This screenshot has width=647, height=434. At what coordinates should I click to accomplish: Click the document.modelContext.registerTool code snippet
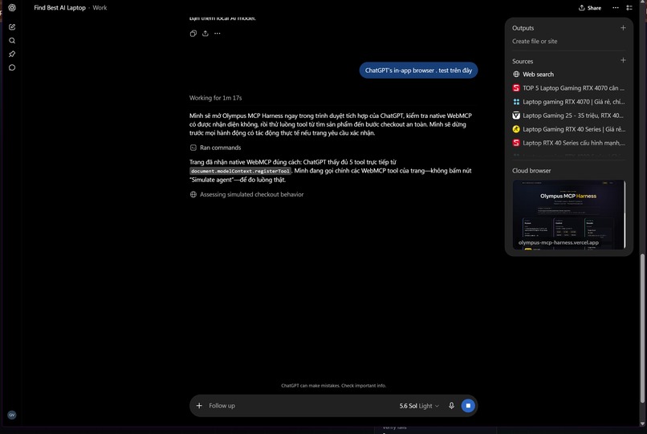tap(241, 171)
